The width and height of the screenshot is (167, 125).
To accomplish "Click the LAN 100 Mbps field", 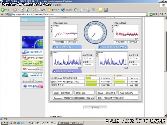I will point(63,93).
